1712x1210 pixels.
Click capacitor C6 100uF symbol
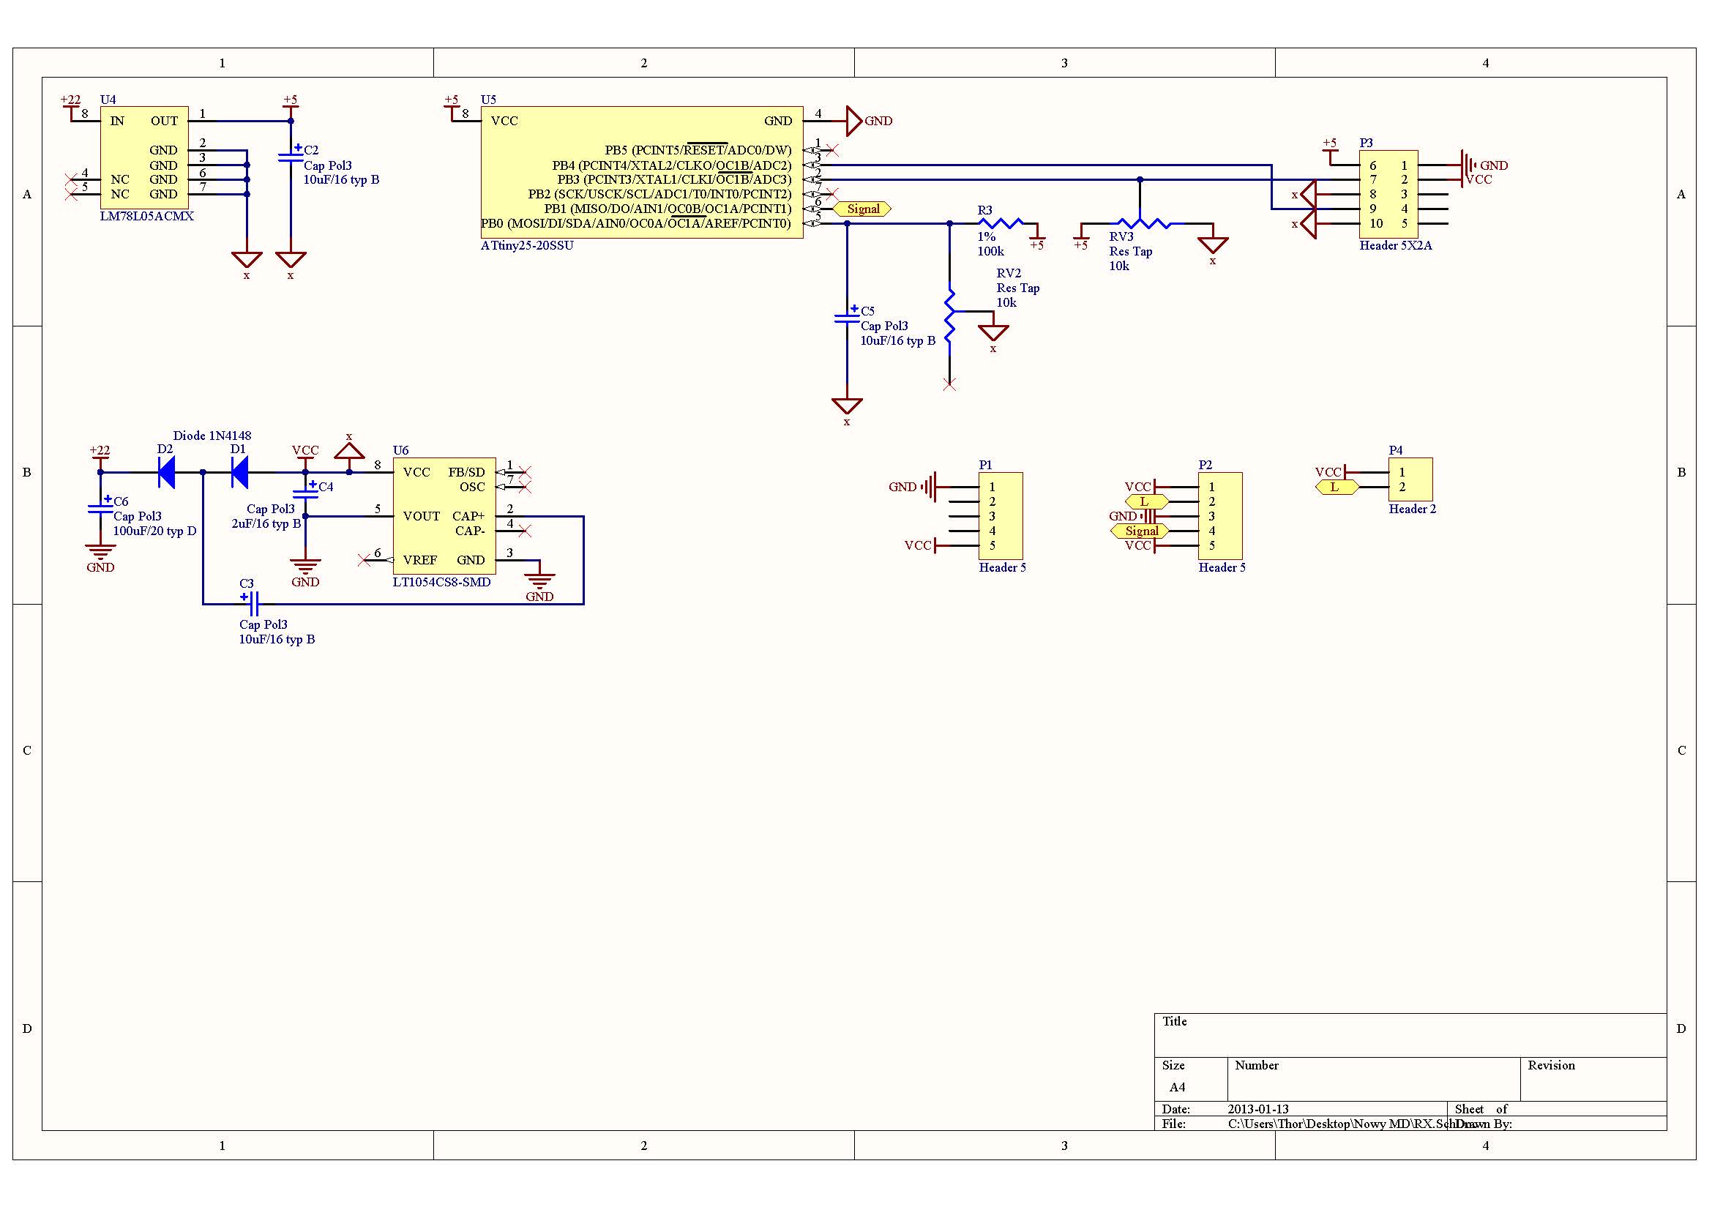100,508
